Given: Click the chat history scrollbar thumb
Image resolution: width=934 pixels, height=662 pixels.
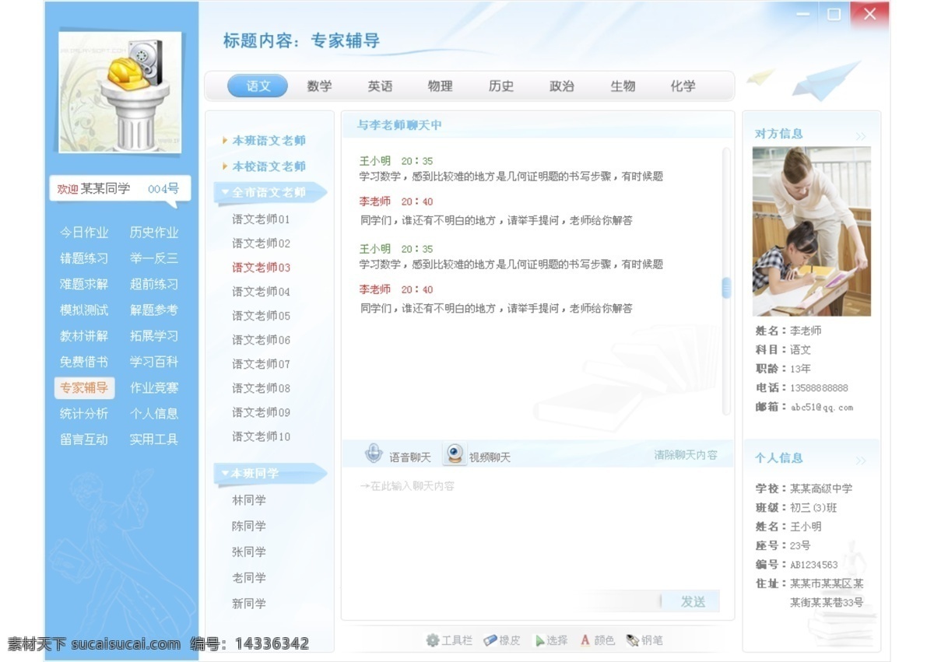Looking at the screenshot, I should click(726, 288).
